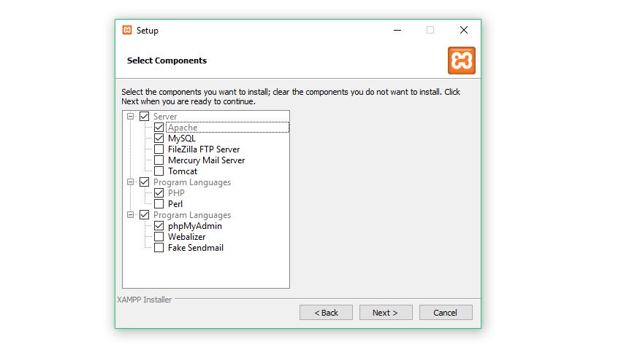Select the Tomcat label in the tree
This screenshot has height=347, width=621.
tap(182, 171)
